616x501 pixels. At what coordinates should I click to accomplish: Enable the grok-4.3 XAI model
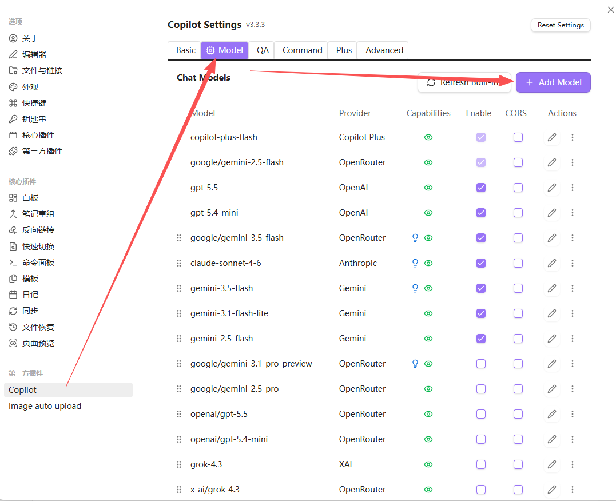click(x=481, y=464)
